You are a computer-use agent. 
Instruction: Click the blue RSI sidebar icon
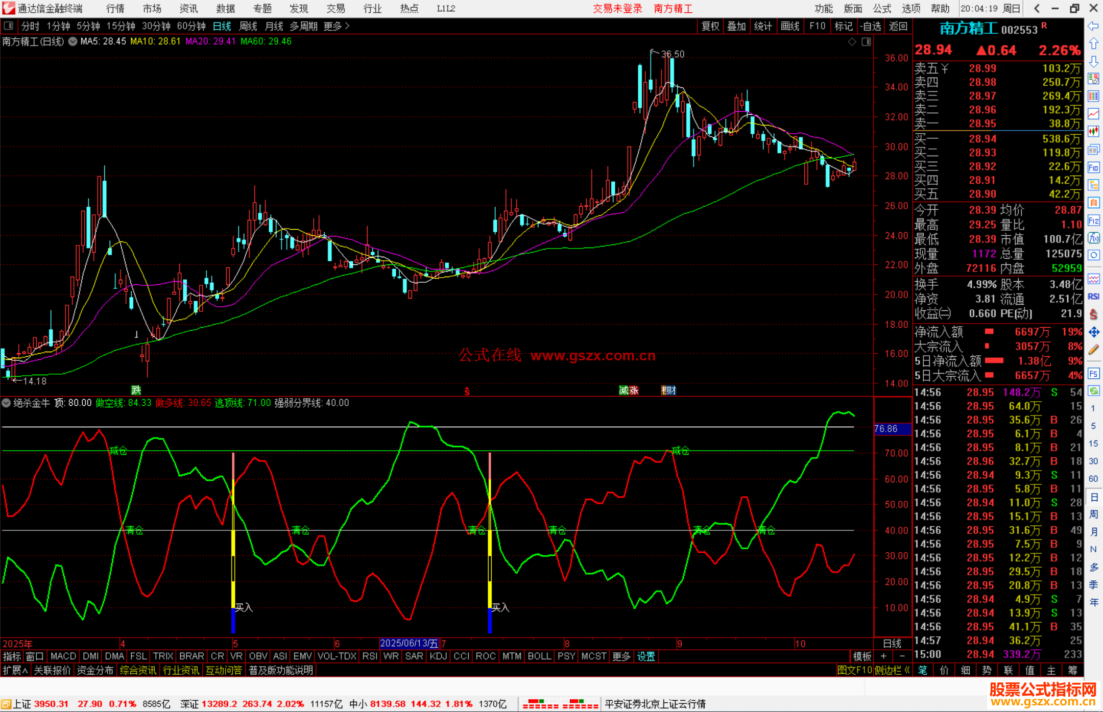click(x=1093, y=297)
